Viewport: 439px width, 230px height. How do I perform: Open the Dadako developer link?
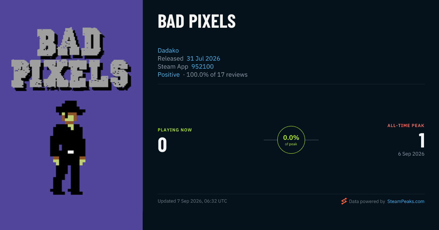[x=168, y=50]
